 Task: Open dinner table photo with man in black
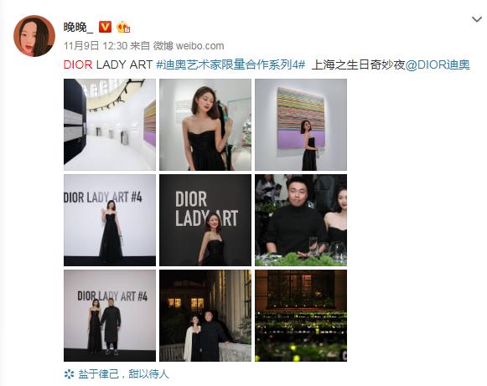tap(301, 220)
